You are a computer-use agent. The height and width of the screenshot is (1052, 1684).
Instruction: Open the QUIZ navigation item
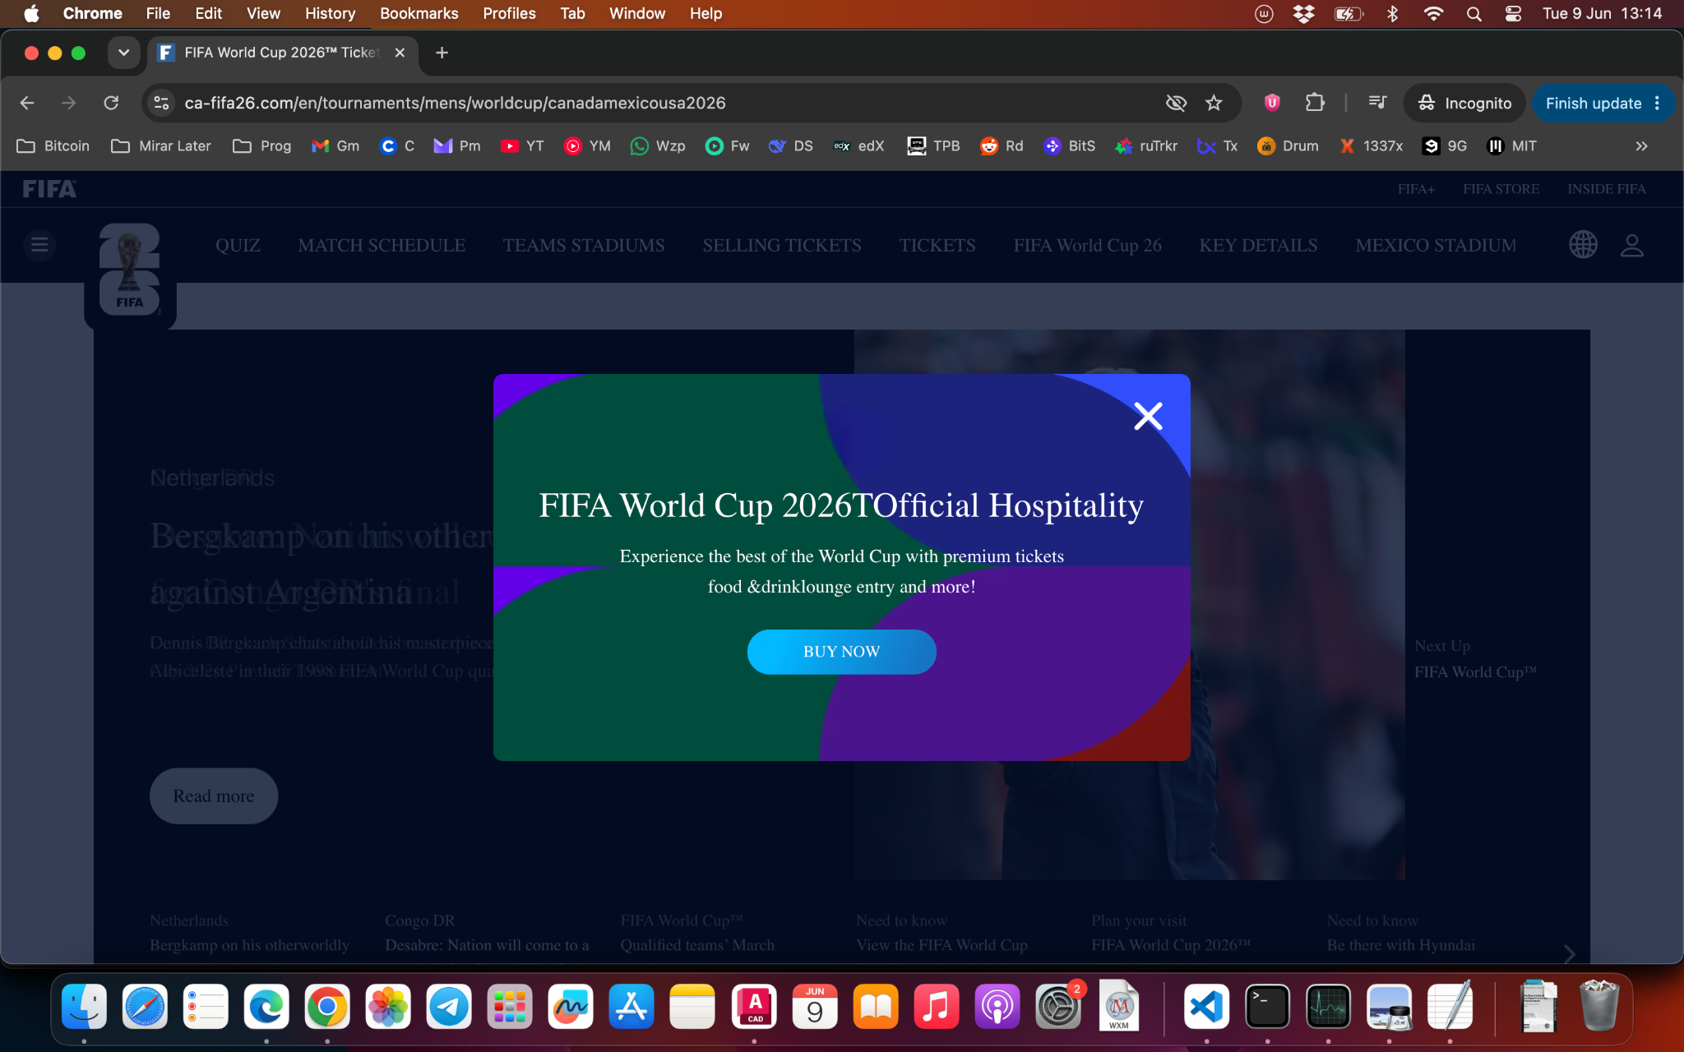click(238, 245)
